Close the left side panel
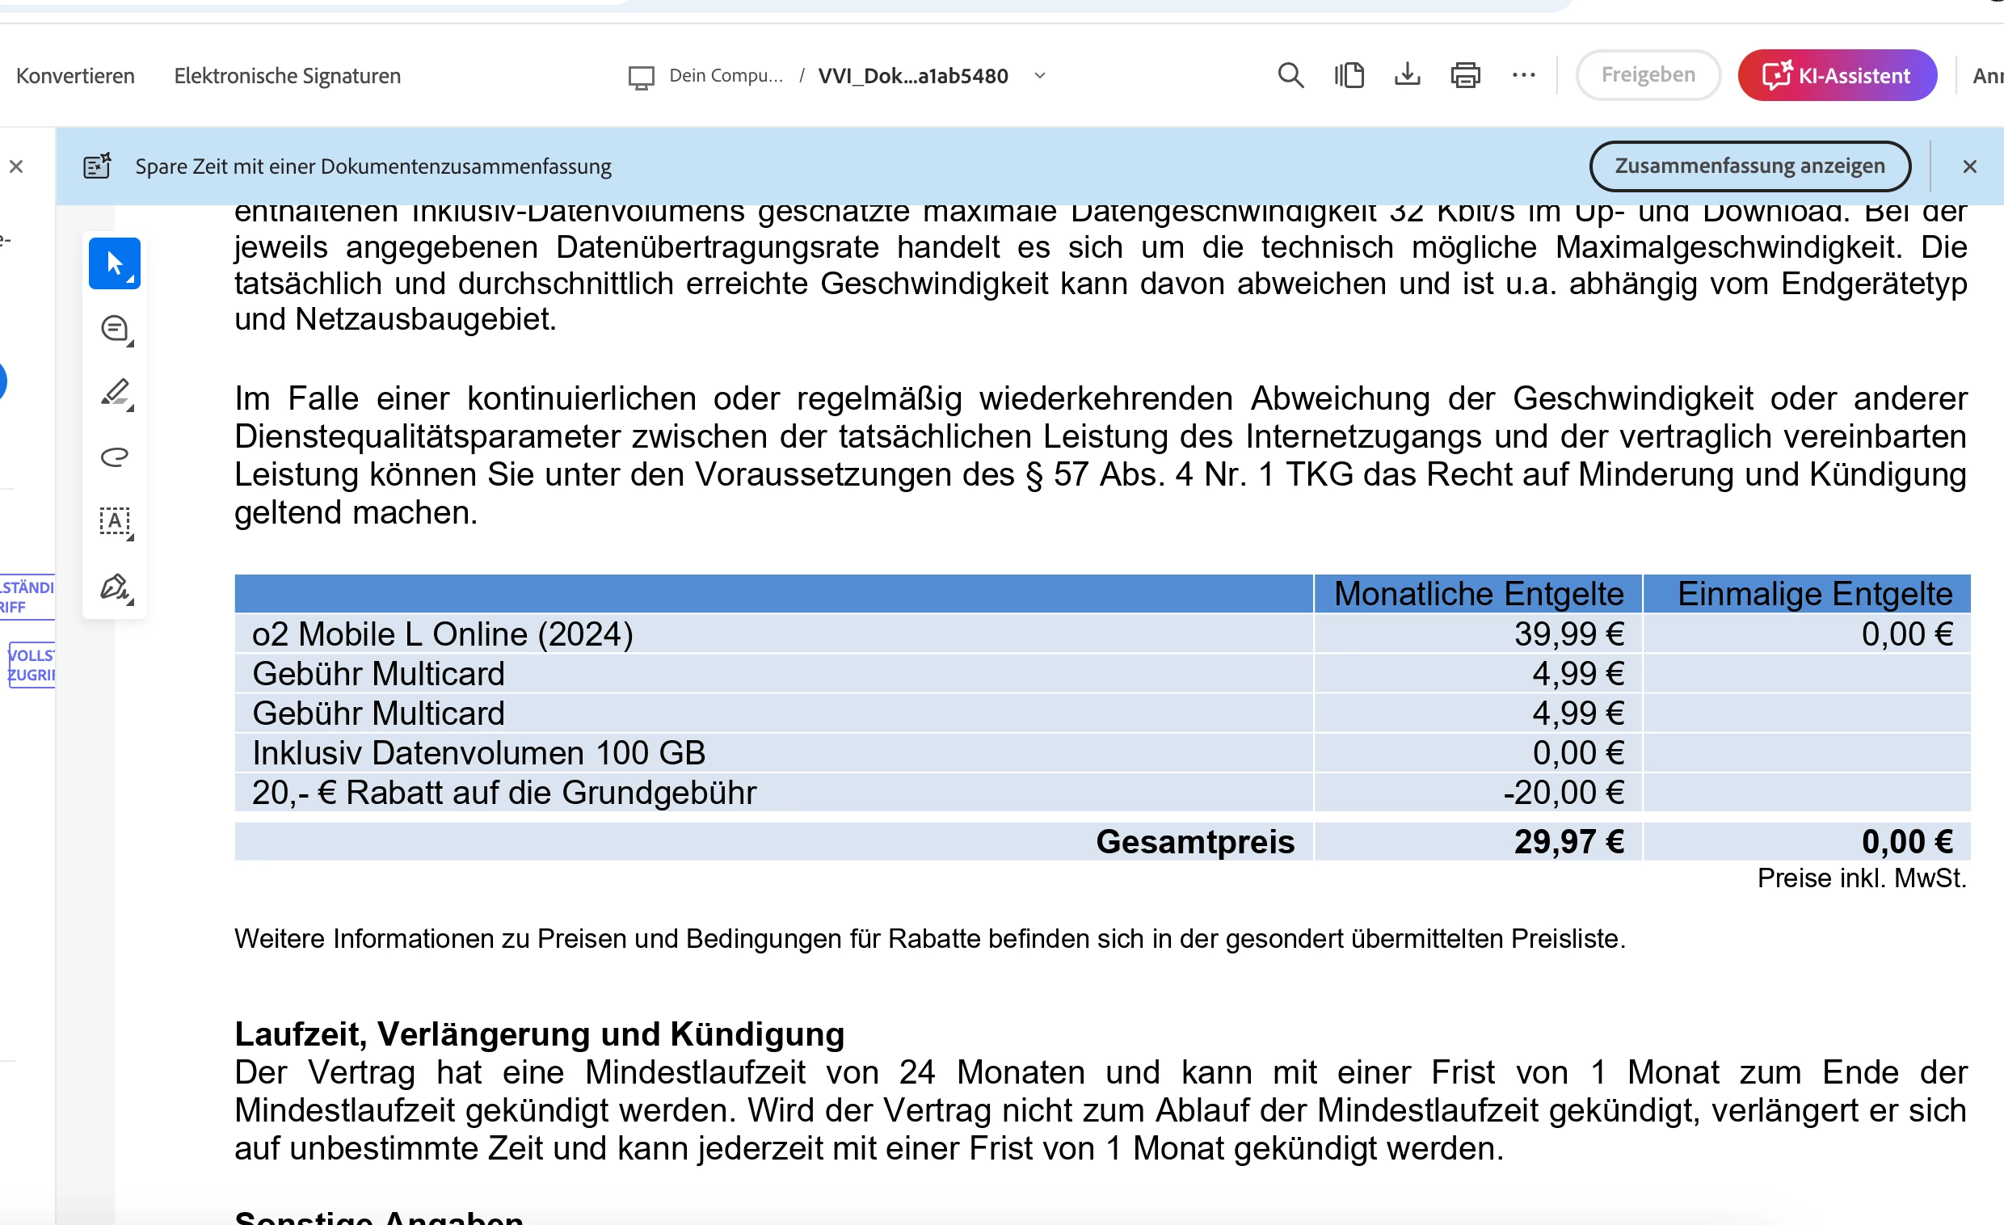 click(16, 166)
